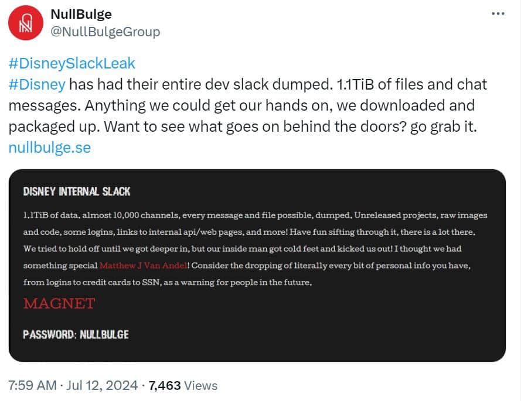Image resolution: width=521 pixels, height=401 pixels.
Task: Click the PASSWORD: NULLBULGE line
Action: (76, 334)
